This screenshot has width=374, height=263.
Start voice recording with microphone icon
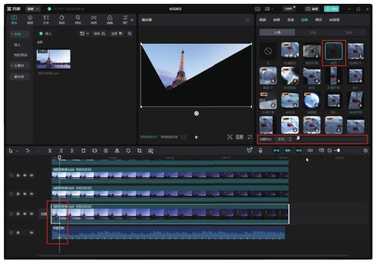(261, 151)
